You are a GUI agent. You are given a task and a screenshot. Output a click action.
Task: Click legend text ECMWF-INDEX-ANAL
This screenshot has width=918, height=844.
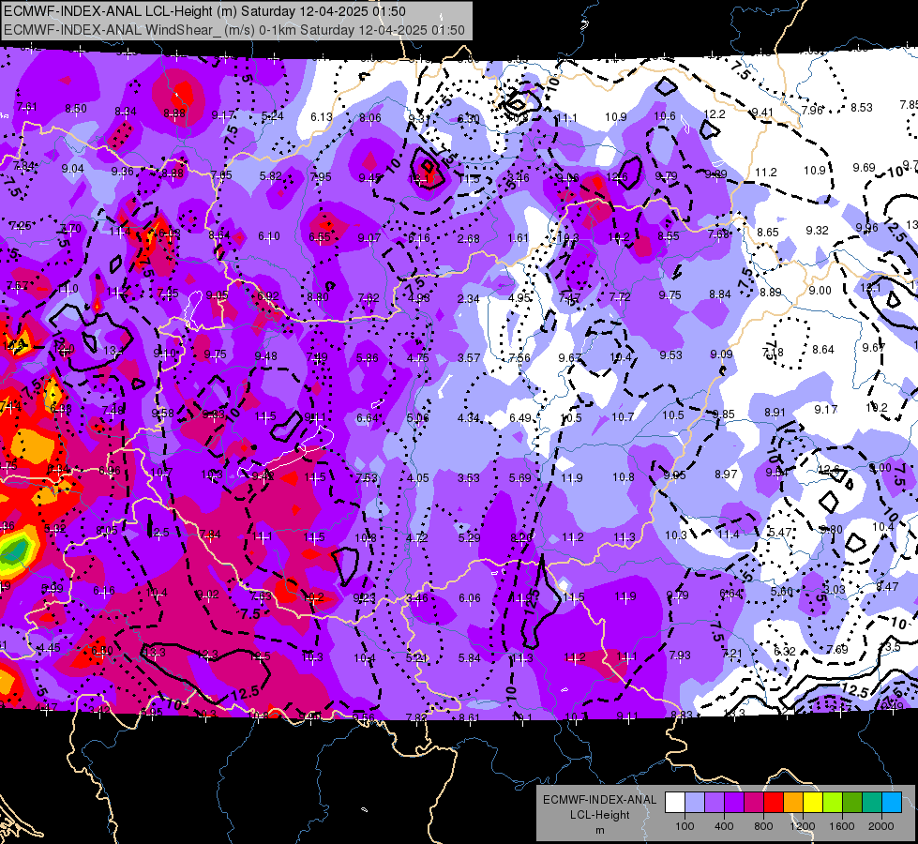[599, 800]
